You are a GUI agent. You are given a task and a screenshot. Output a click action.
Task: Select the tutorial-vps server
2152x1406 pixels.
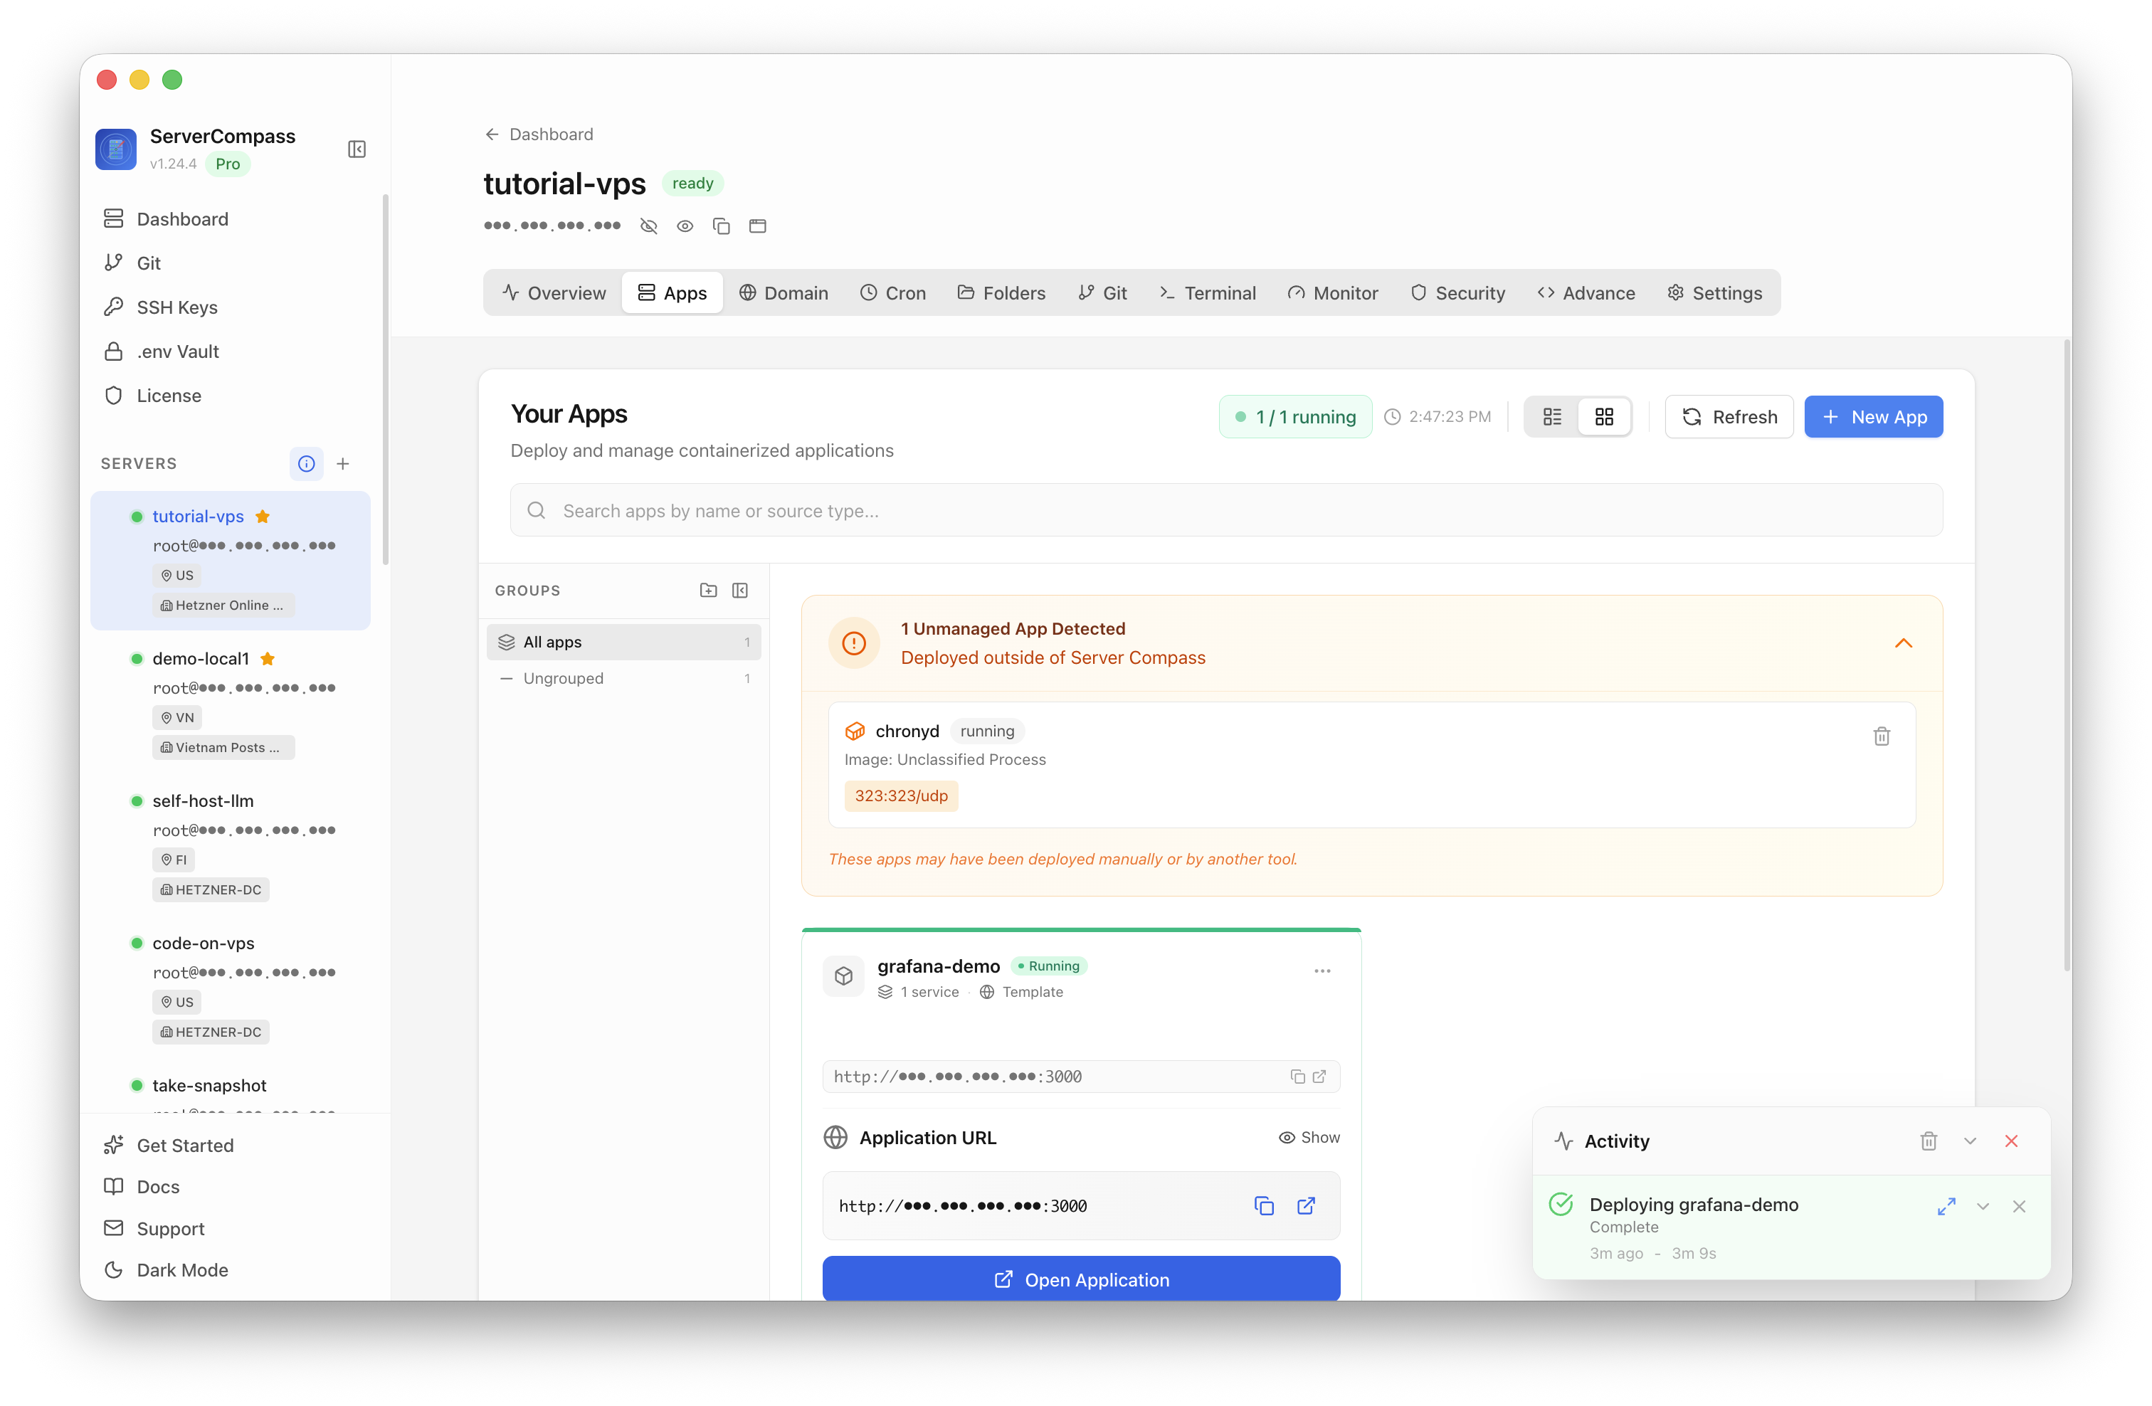[231, 561]
